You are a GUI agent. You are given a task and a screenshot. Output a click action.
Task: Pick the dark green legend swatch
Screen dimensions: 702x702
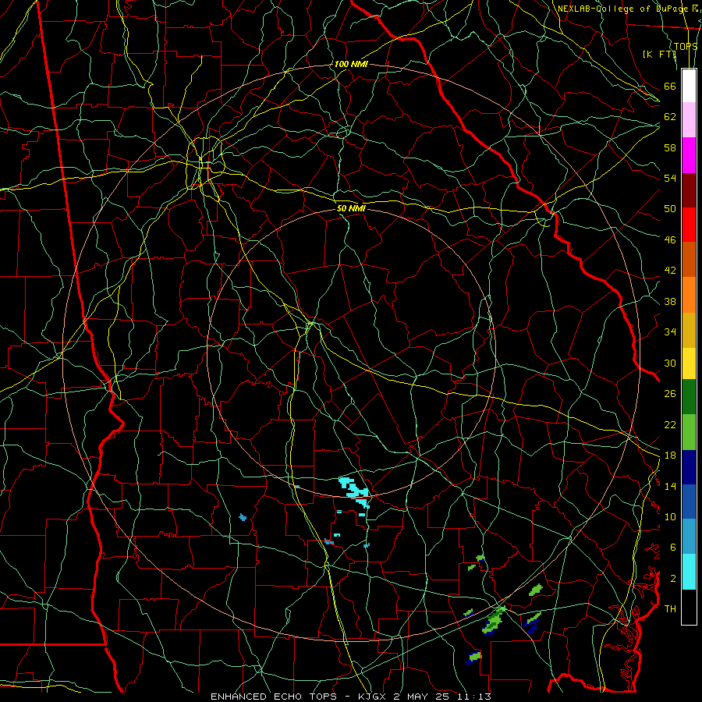click(x=689, y=397)
